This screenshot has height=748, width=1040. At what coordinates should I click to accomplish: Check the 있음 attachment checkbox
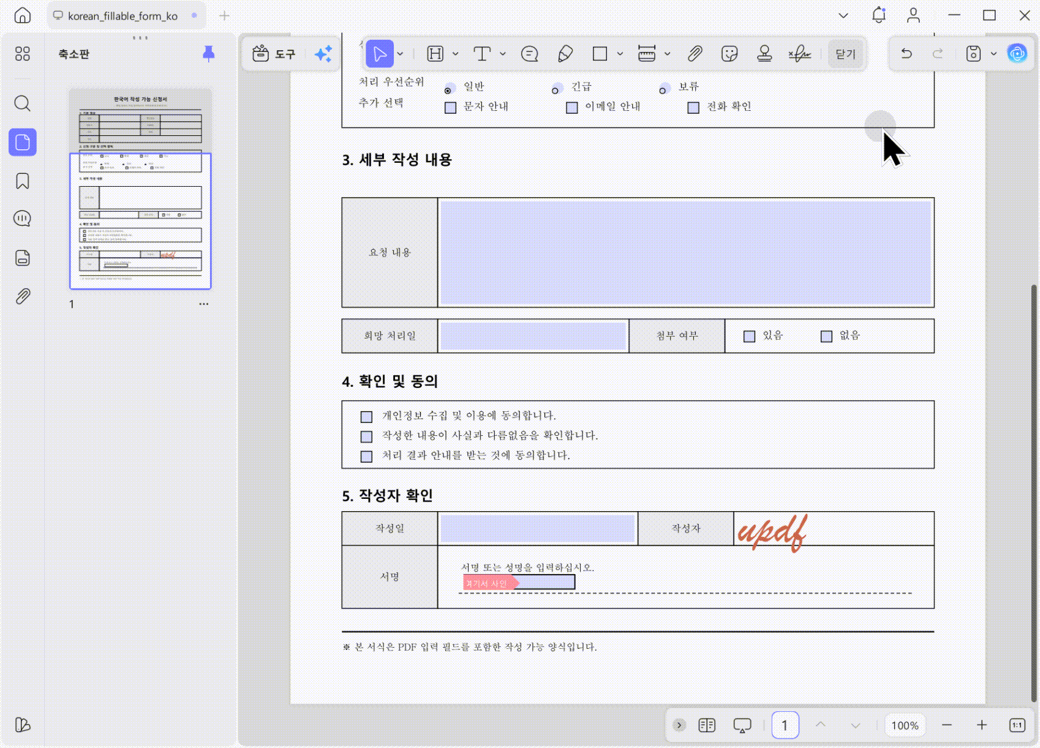click(749, 336)
